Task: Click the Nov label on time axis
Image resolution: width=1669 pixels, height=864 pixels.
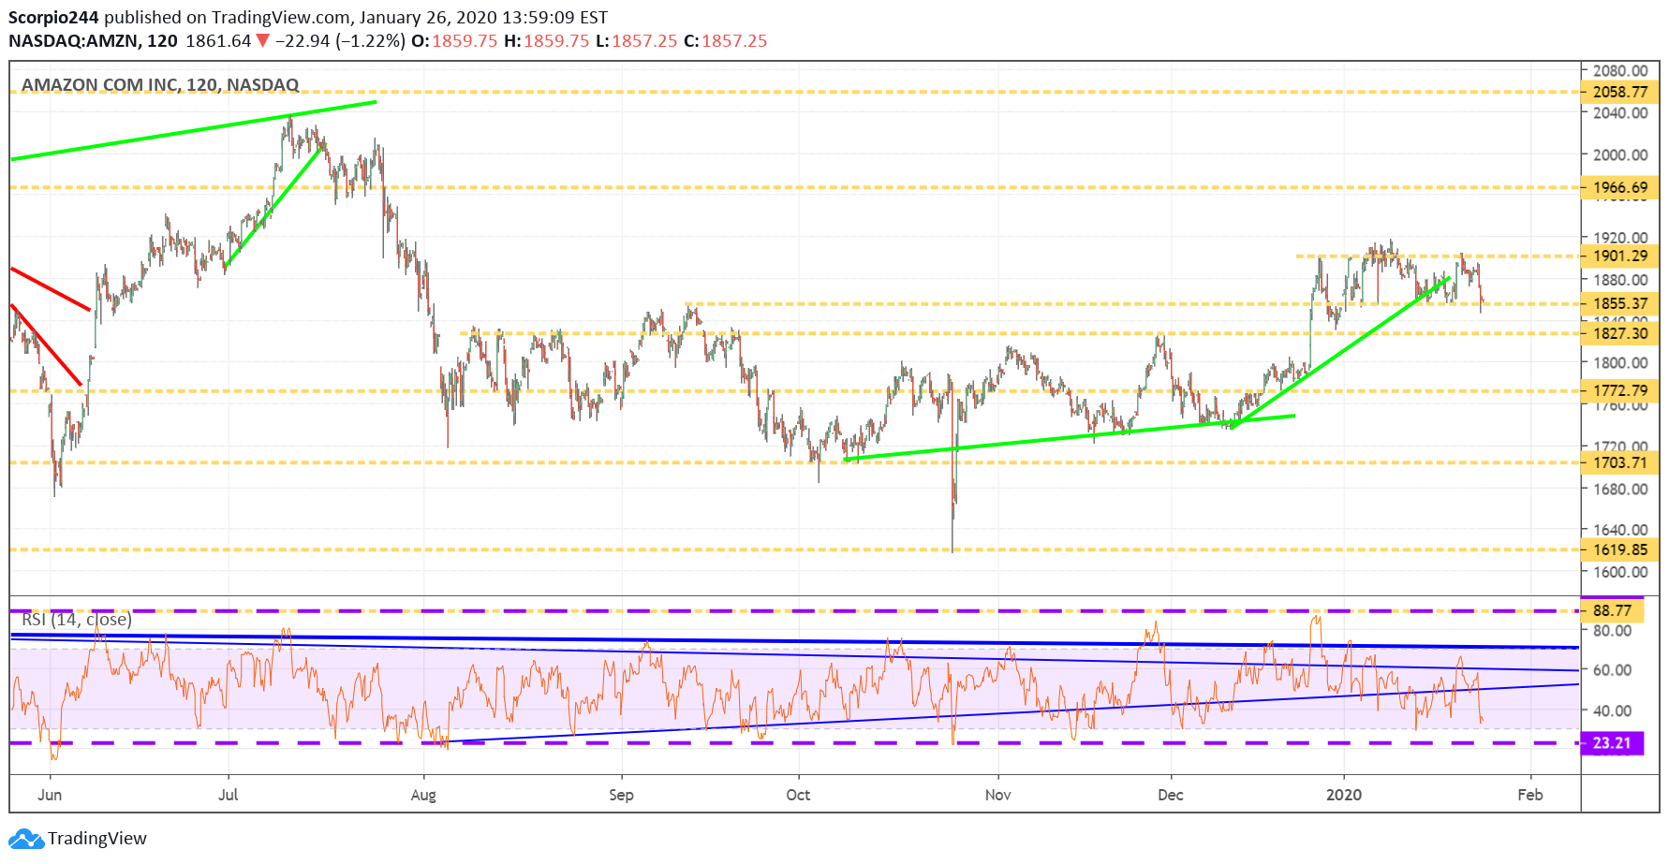Action: click(997, 795)
